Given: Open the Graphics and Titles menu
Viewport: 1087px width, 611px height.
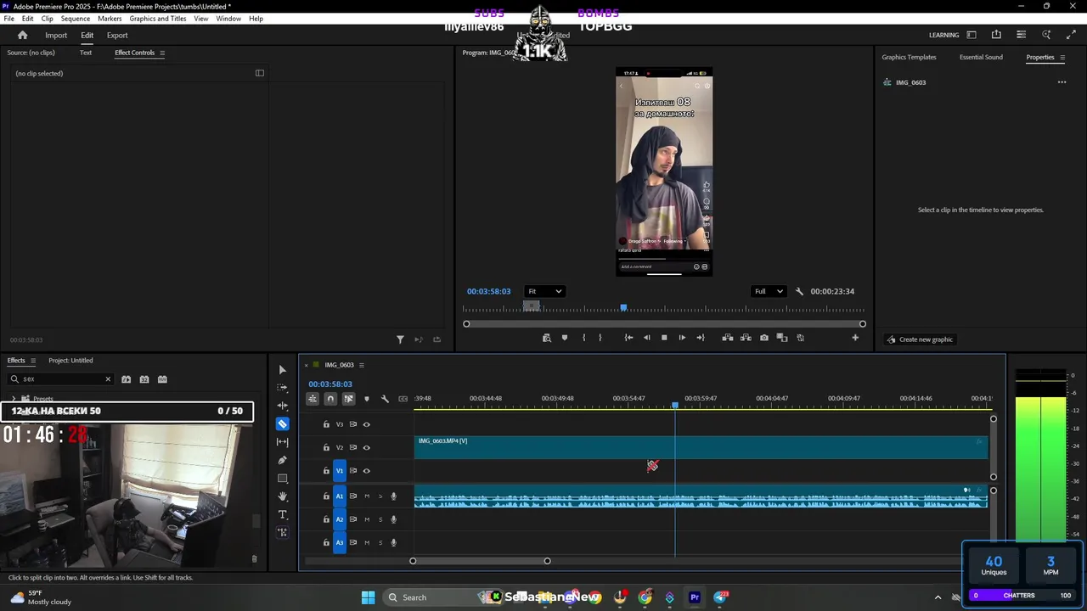Looking at the screenshot, I should point(158,19).
